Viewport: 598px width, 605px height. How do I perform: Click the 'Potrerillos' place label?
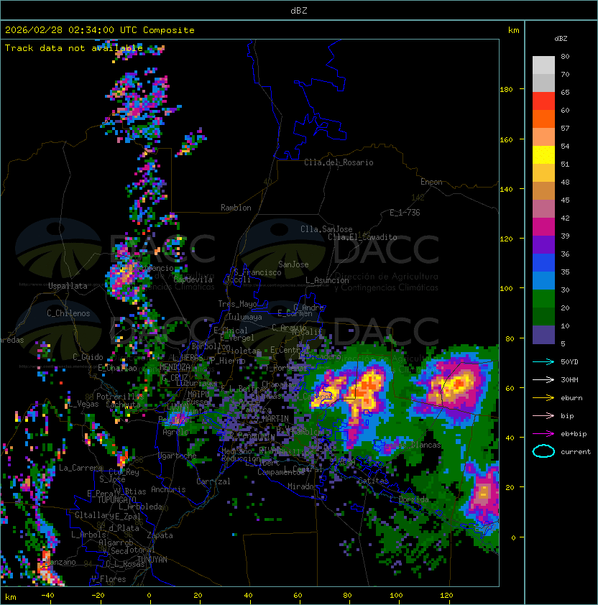[x=120, y=397]
